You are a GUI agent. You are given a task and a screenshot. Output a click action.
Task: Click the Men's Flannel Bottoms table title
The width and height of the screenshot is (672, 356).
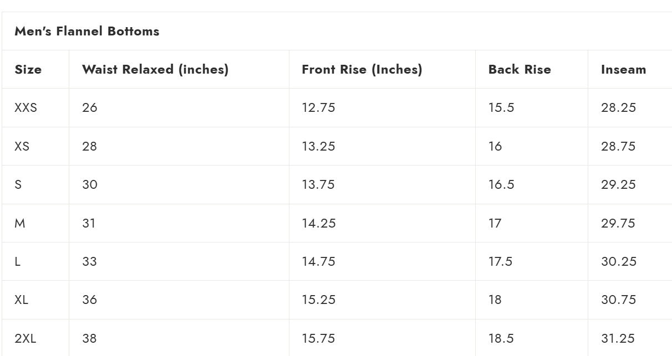pos(87,32)
